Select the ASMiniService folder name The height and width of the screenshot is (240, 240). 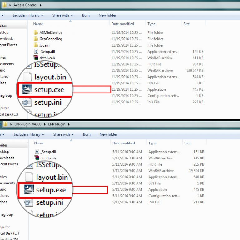click(x=51, y=32)
